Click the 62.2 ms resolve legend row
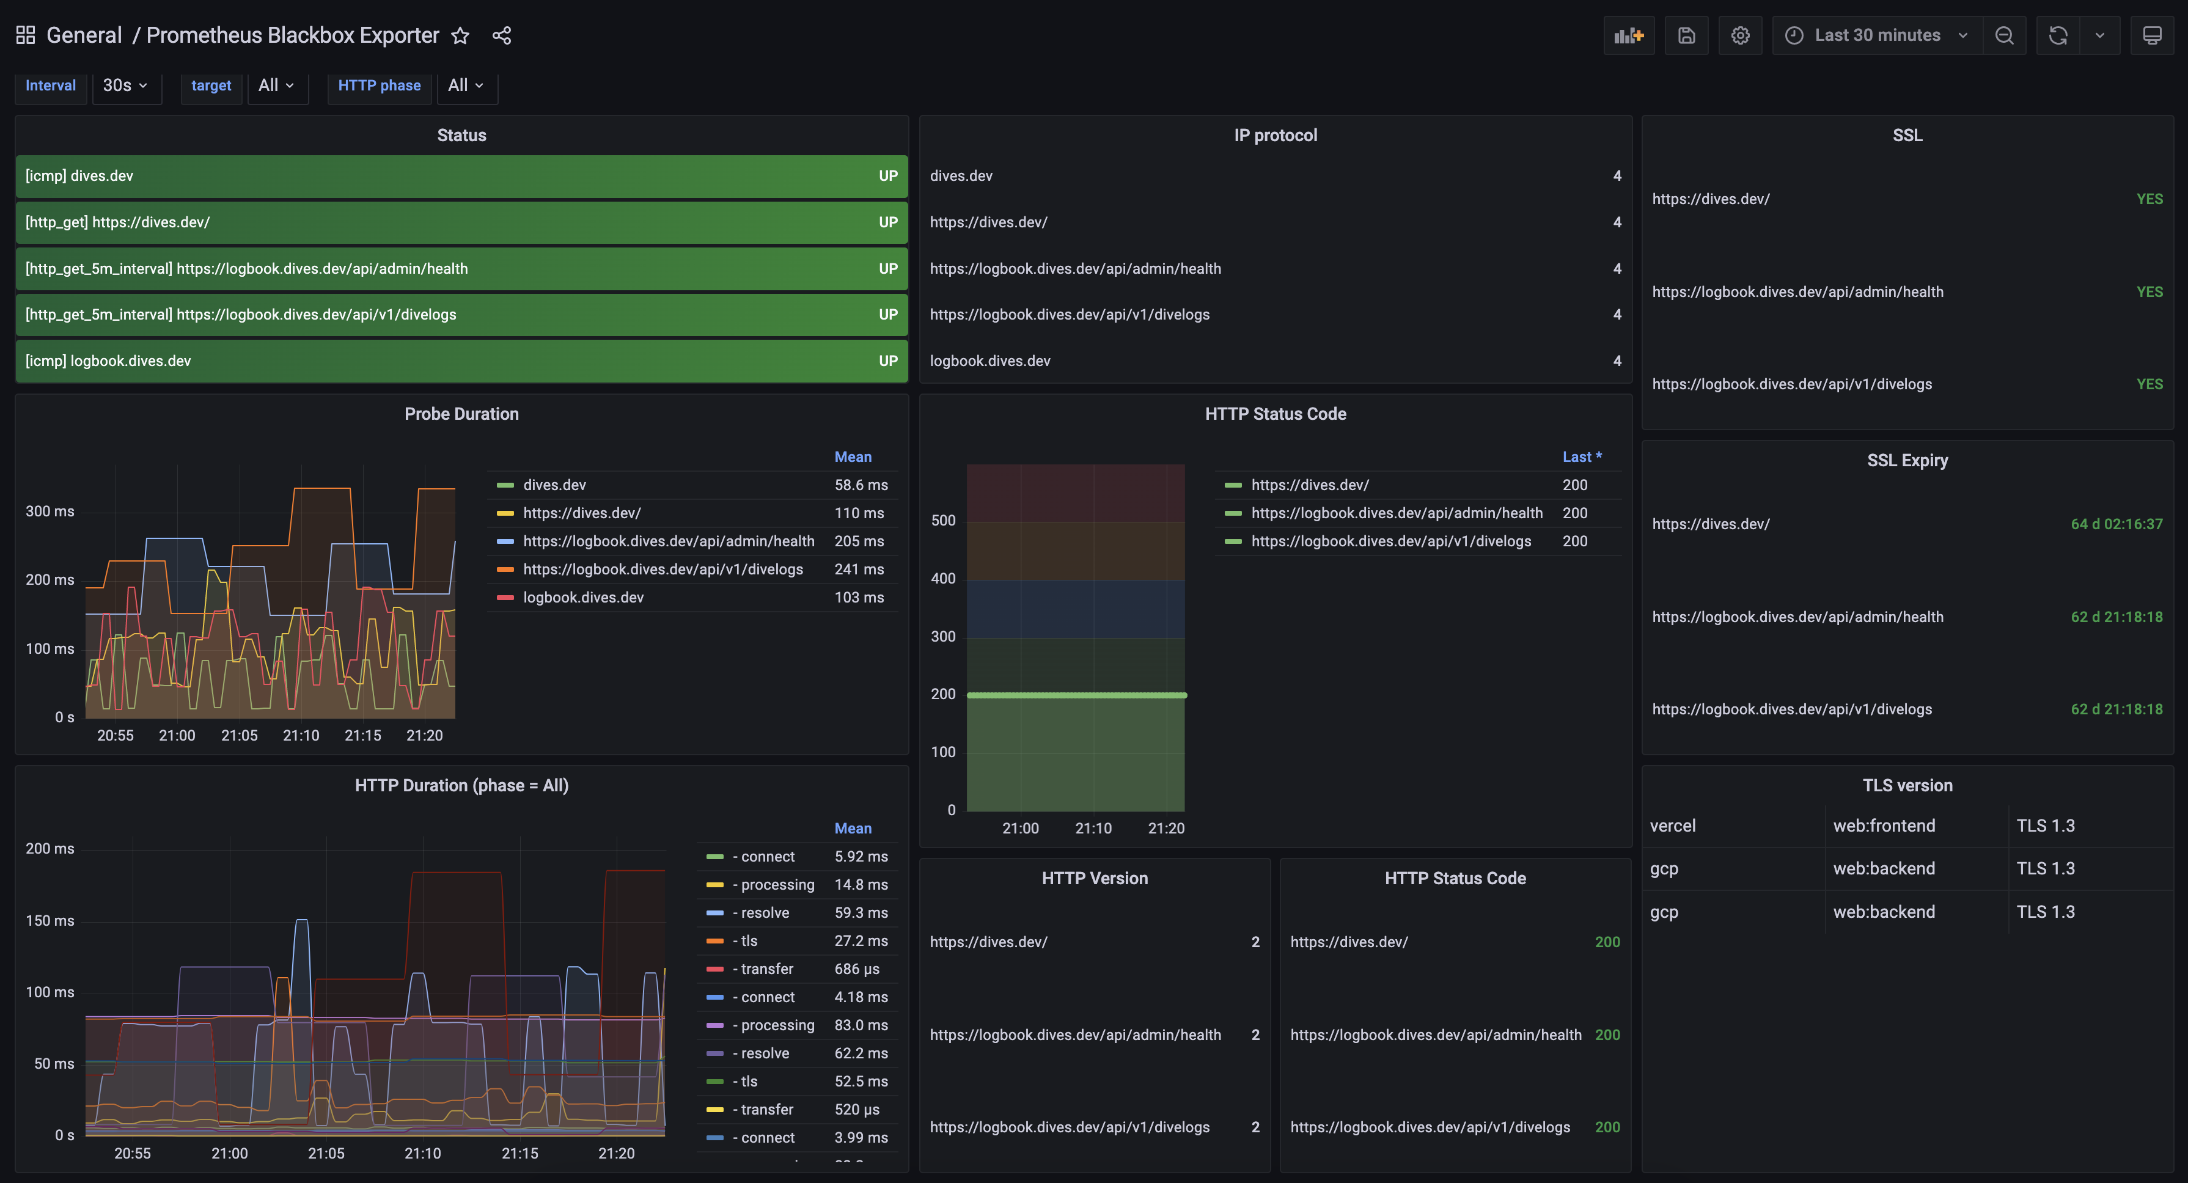The width and height of the screenshot is (2188, 1183). 797,1053
